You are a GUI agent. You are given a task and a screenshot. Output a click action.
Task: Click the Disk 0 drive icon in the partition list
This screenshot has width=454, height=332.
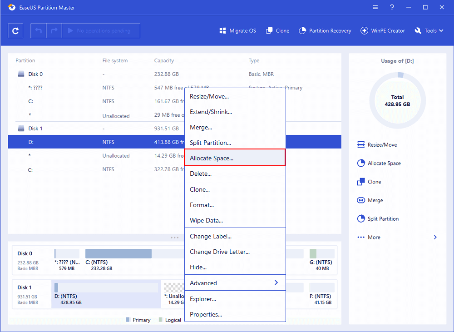tap(21, 74)
